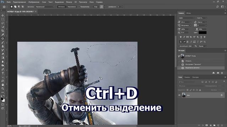Open the Patch mode 'Нормальный' dropdown
The height and width of the screenshot is (127, 227).
click(x=45, y=7)
